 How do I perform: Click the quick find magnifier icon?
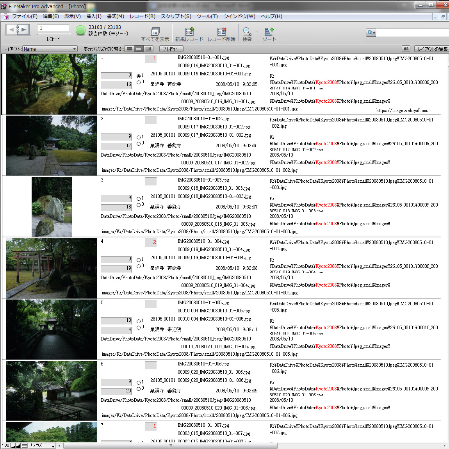coord(371,33)
